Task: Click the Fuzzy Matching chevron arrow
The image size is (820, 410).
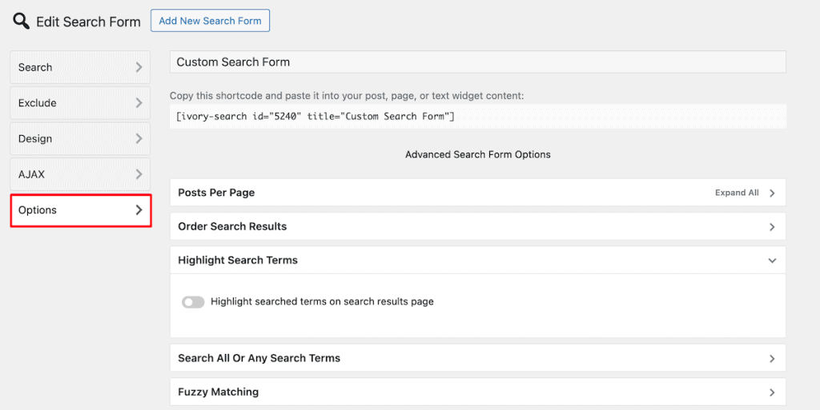Action: [x=773, y=392]
